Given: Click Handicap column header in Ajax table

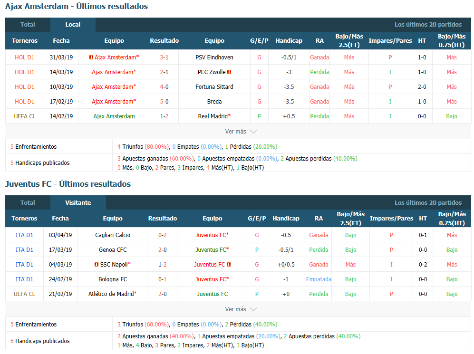Looking at the screenshot, I should 289,41.
